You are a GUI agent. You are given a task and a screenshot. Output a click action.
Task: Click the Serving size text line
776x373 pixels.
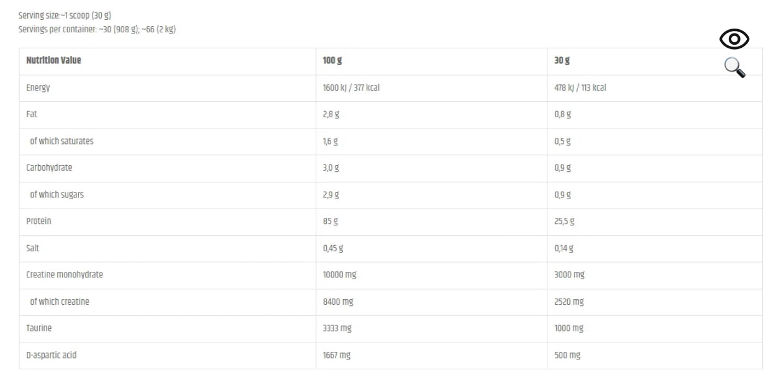[65, 16]
